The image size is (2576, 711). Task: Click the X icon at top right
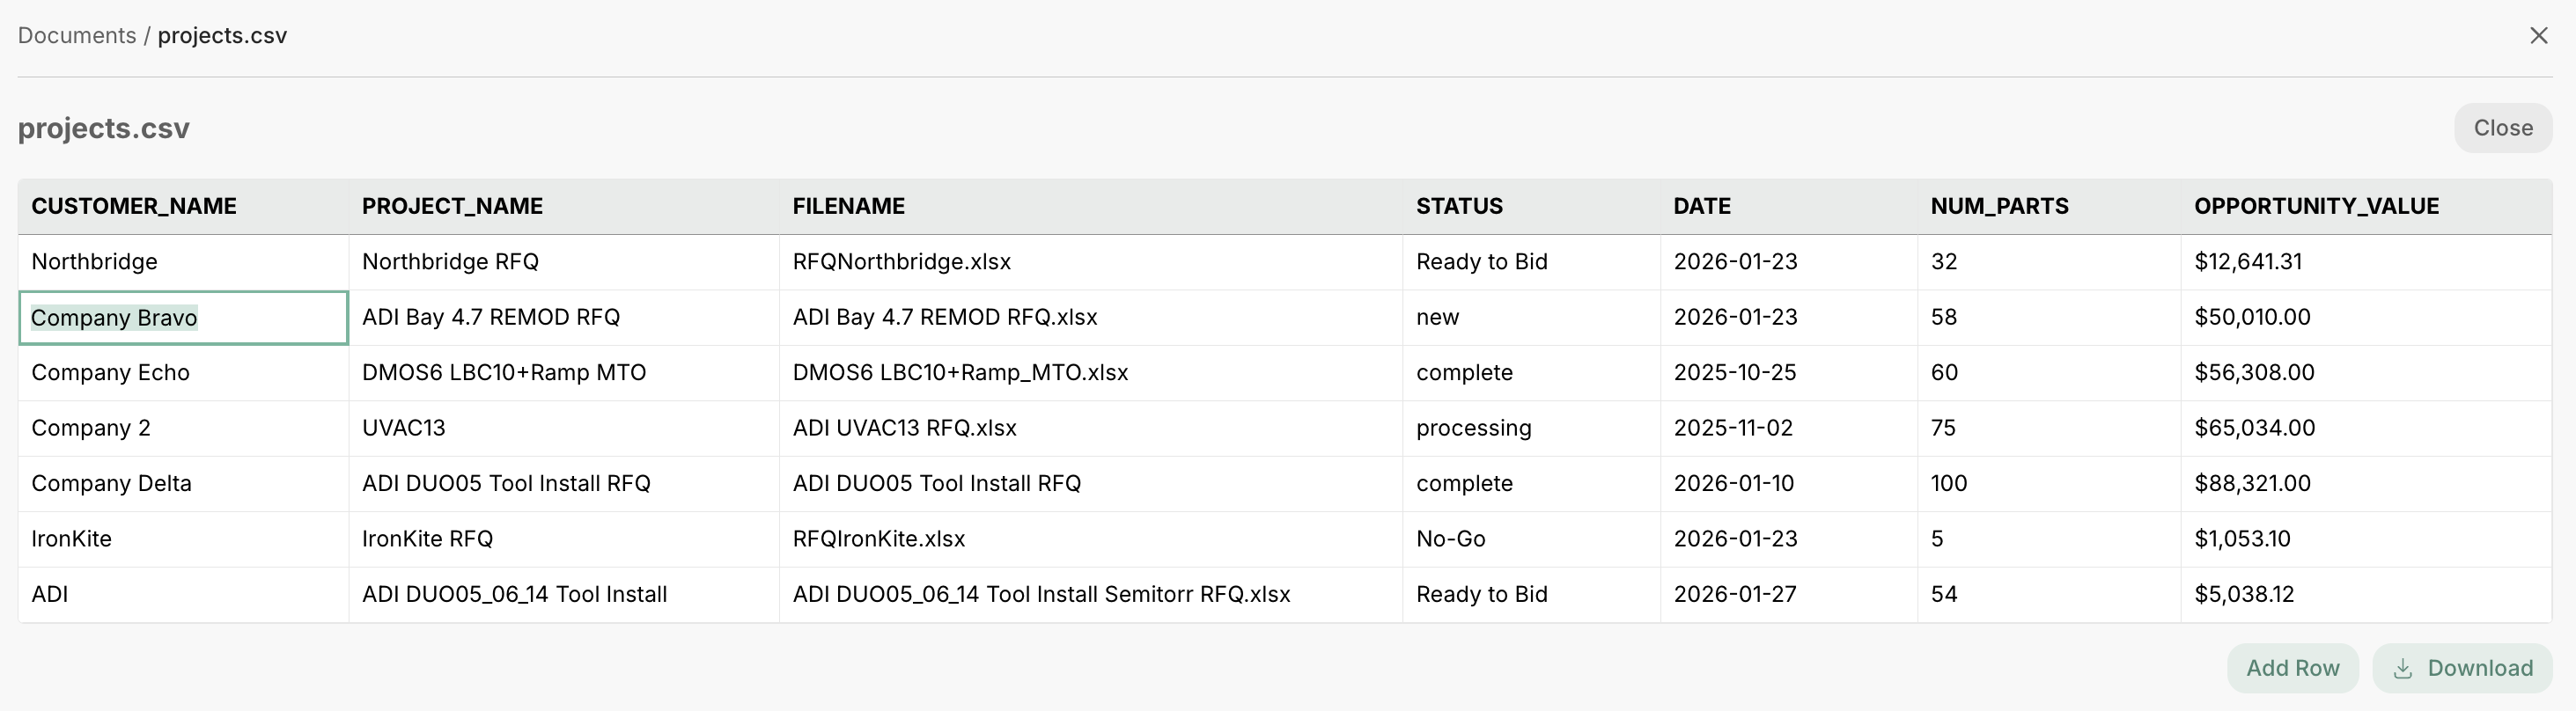click(2538, 36)
